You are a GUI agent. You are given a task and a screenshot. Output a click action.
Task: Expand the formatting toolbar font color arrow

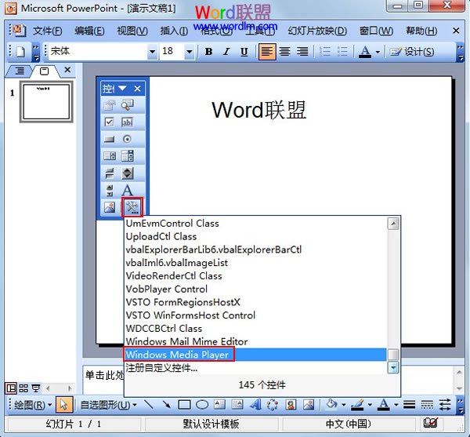pyautogui.click(x=378, y=53)
